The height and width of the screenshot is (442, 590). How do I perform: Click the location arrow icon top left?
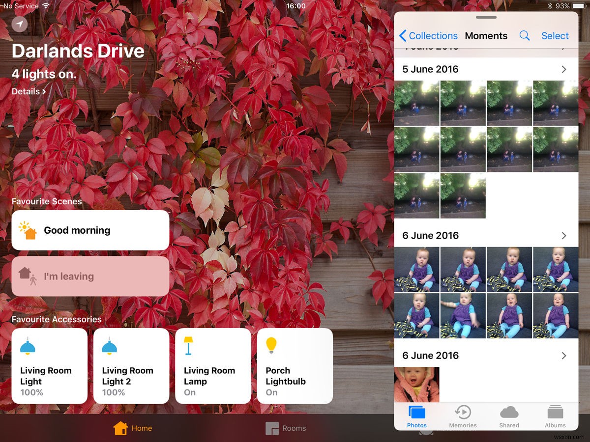[19, 24]
